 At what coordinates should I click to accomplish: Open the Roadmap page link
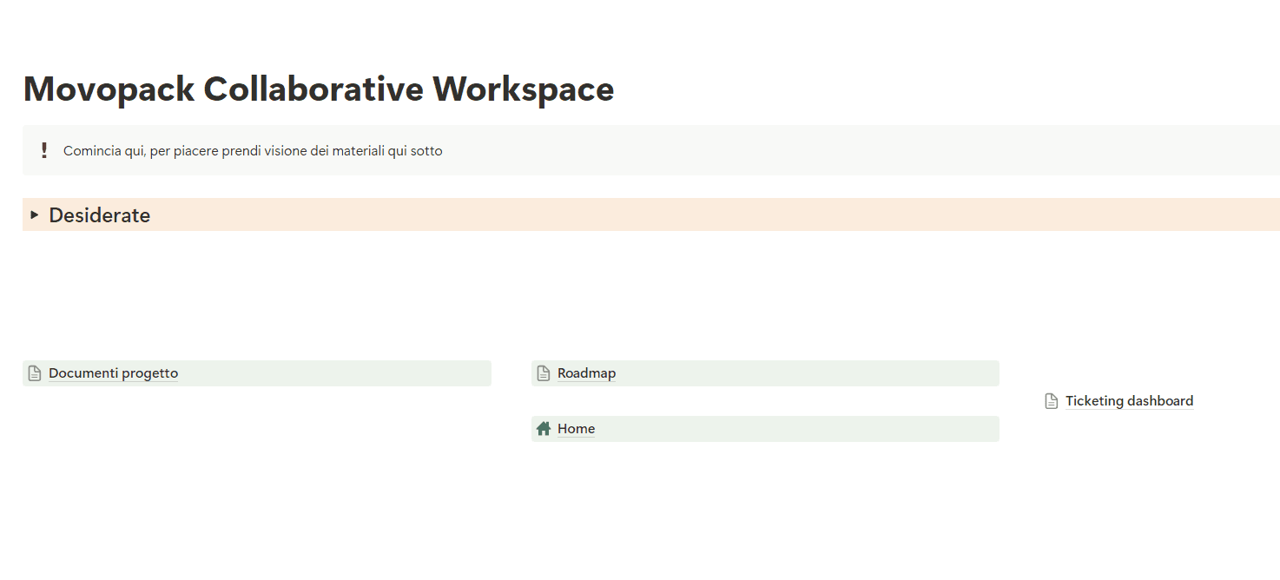587,372
